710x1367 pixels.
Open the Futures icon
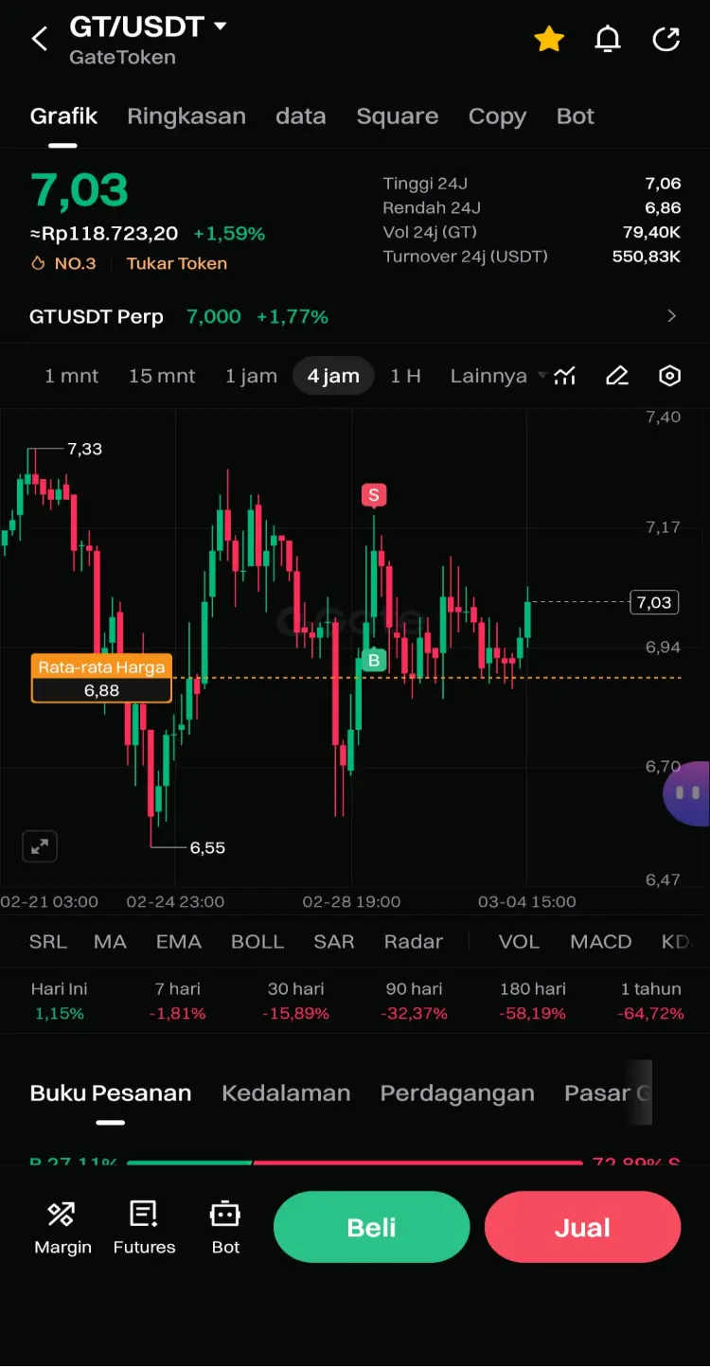tap(144, 1227)
